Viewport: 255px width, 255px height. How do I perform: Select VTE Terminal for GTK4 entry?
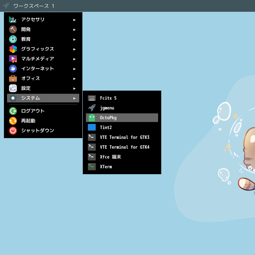coord(122,147)
